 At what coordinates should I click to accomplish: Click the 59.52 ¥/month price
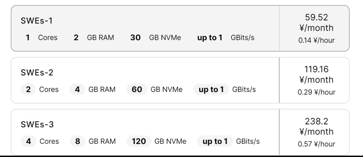click(x=316, y=22)
